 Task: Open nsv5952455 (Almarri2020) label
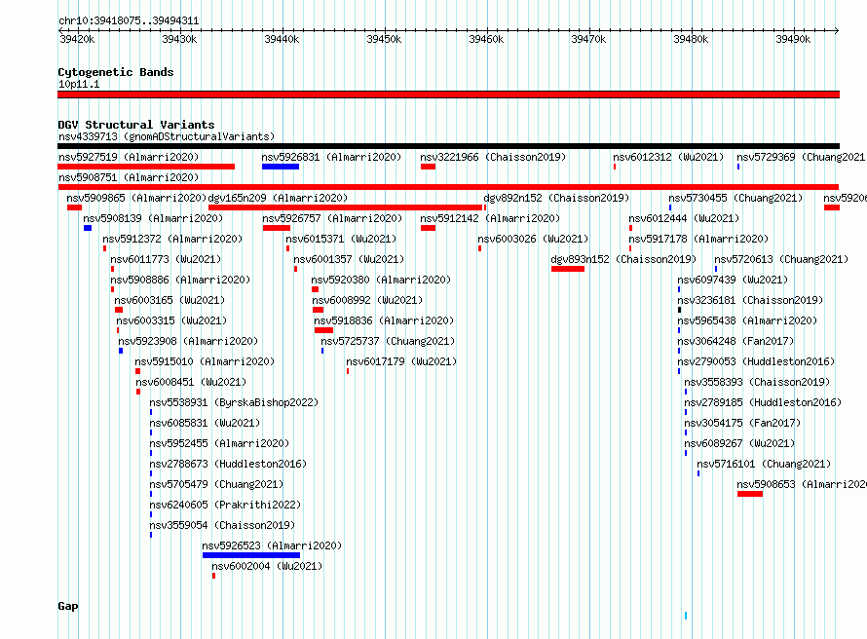click(219, 443)
